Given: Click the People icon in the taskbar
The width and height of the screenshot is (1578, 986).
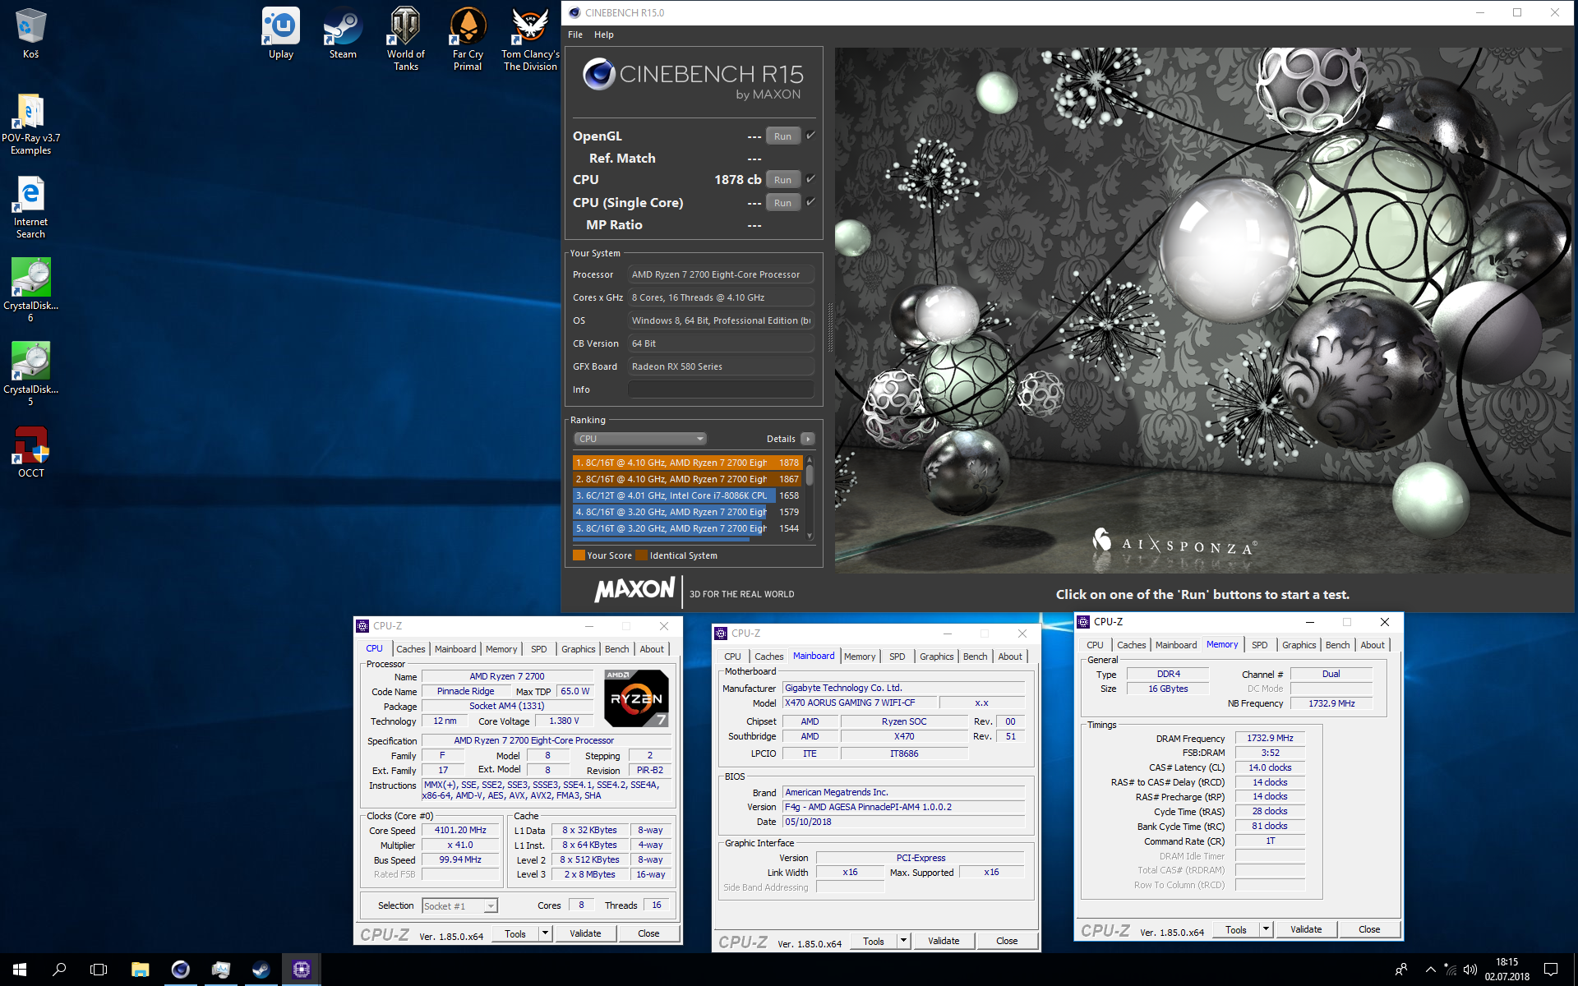Looking at the screenshot, I should [x=1401, y=970].
